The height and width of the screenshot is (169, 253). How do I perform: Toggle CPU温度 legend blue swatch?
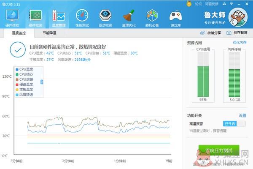coord(17,69)
